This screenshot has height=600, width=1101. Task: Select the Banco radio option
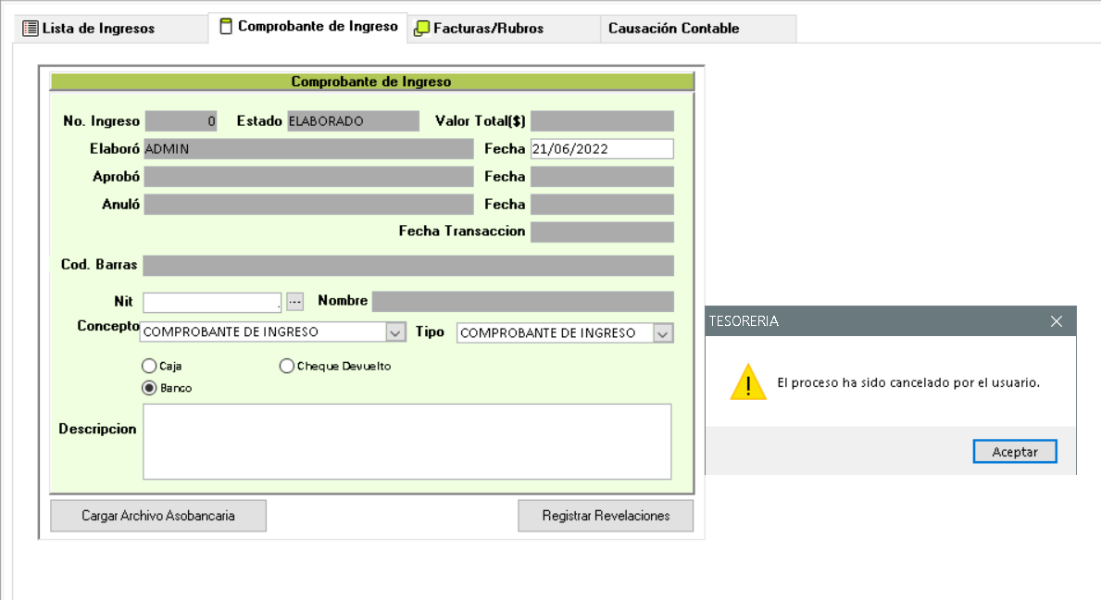point(148,388)
